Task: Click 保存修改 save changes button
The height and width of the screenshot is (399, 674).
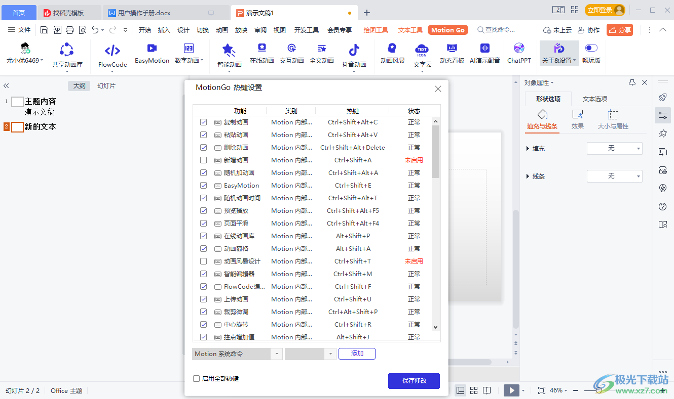Action: click(x=414, y=381)
